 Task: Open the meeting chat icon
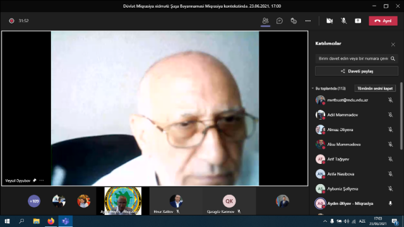[x=280, y=21]
